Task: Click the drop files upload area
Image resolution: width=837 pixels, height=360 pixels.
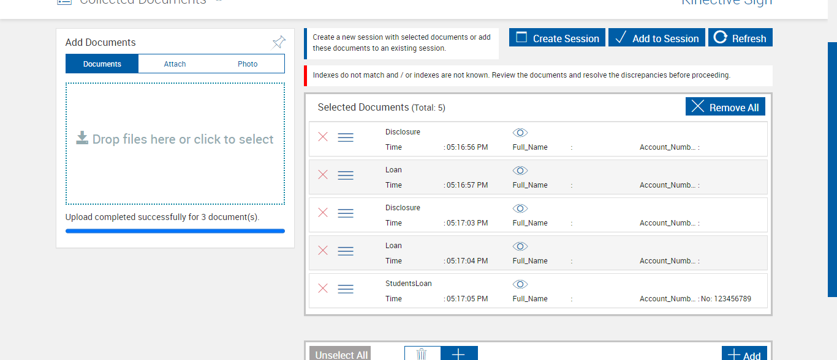Action: (175, 144)
